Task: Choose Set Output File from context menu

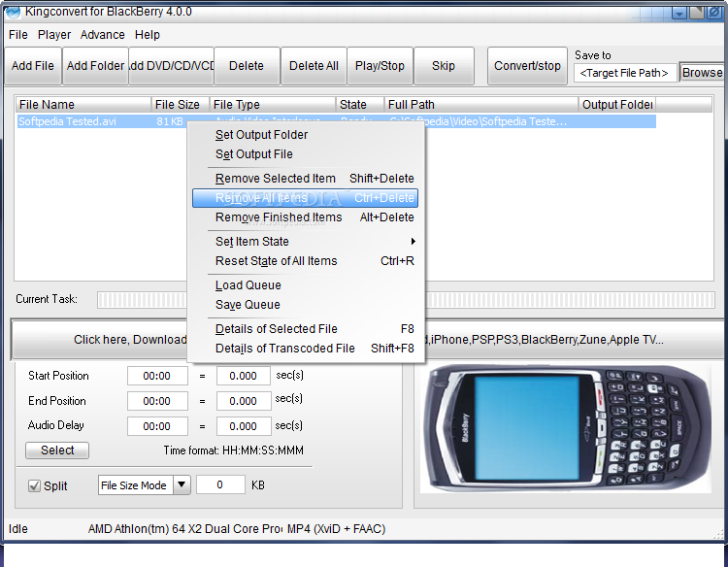Action: pyautogui.click(x=305, y=154)
